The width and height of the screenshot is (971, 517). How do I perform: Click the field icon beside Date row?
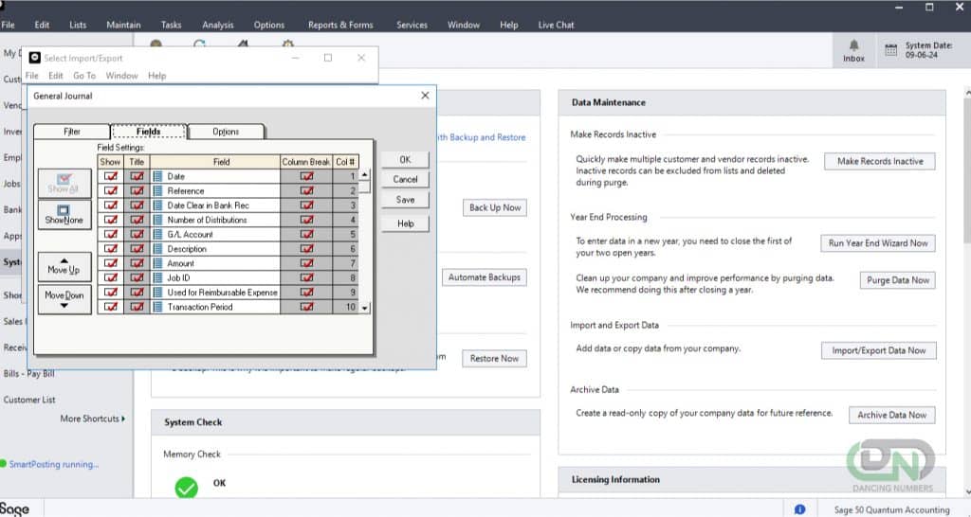pyautogui.click(x=158, y=176)
